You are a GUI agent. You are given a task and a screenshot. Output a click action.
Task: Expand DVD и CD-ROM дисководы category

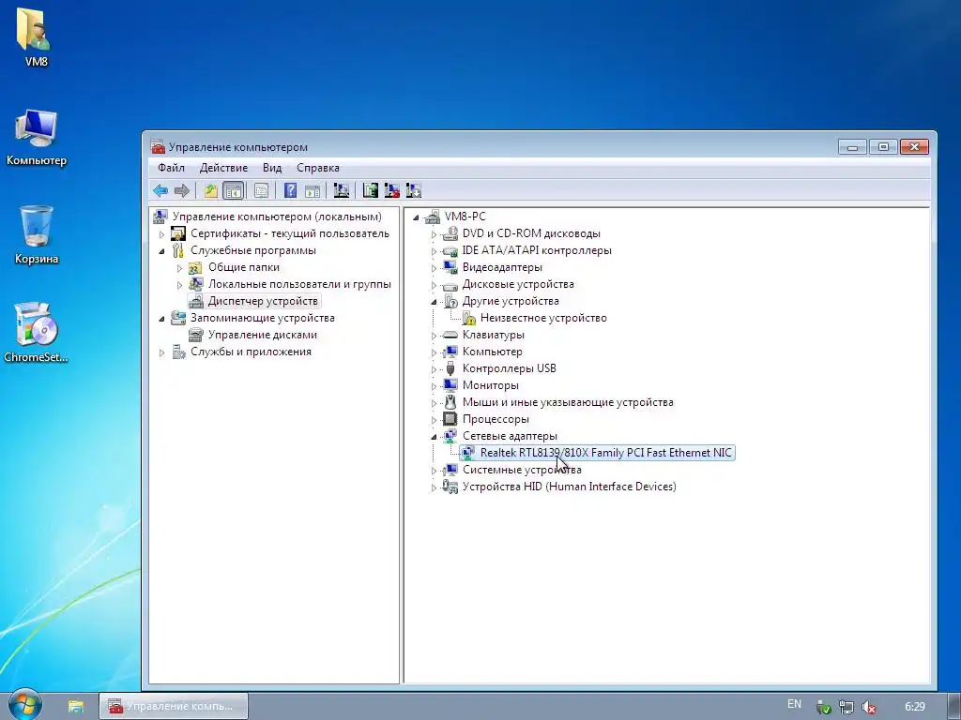click(x=434, y=233)
